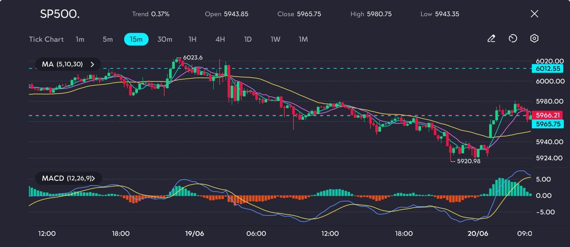
Task: Open chart settings hexagon icon
Action: 534,39
